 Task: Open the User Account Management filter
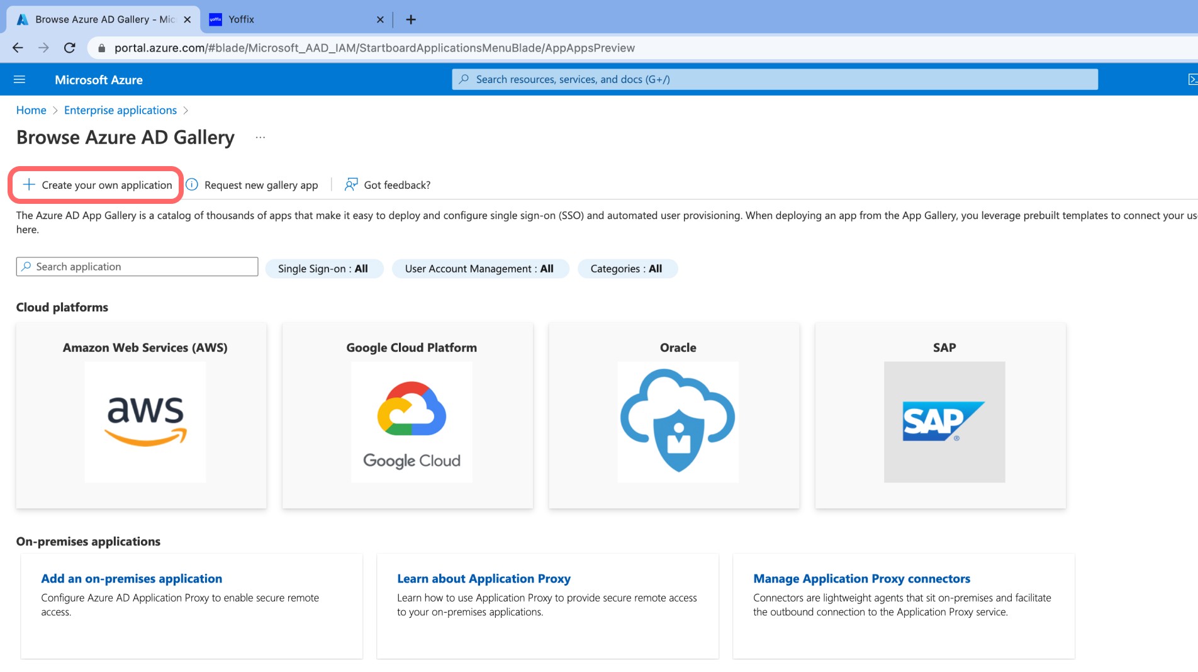click(479, 269)
